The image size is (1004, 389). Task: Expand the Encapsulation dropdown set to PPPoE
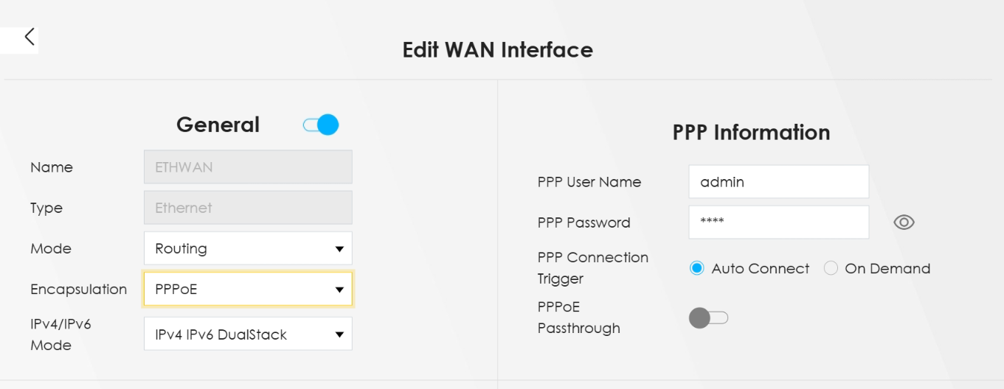pyautogui.click(x=248, y=290)
